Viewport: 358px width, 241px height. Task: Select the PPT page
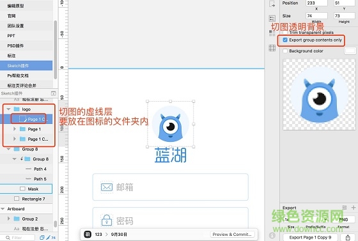(26, 36)
